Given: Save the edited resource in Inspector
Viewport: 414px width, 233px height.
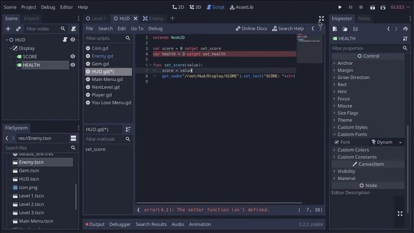Looking at the screenshot, I should point(355,28).
